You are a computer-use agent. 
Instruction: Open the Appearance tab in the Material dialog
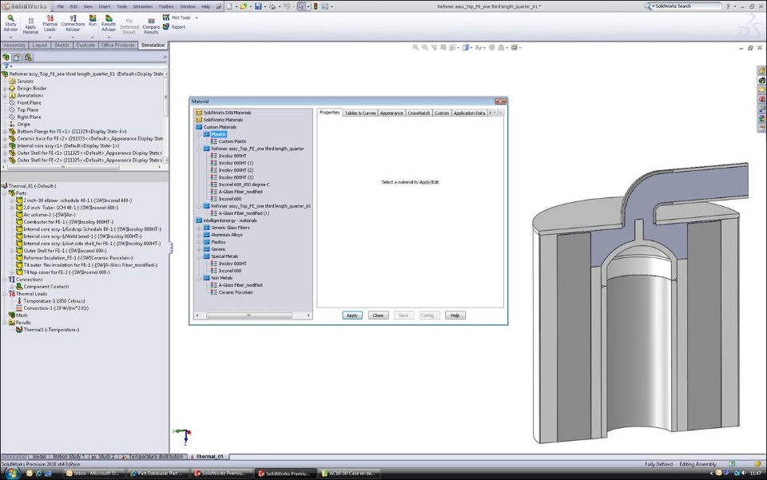point(391,113)
